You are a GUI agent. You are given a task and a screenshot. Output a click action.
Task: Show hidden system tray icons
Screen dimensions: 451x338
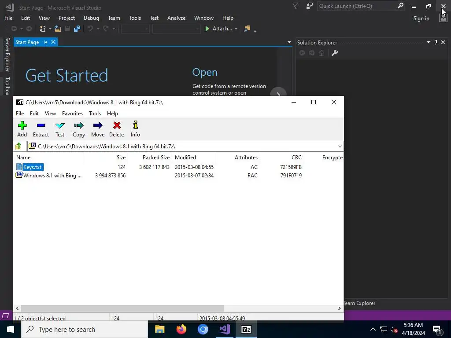(373, 329)
